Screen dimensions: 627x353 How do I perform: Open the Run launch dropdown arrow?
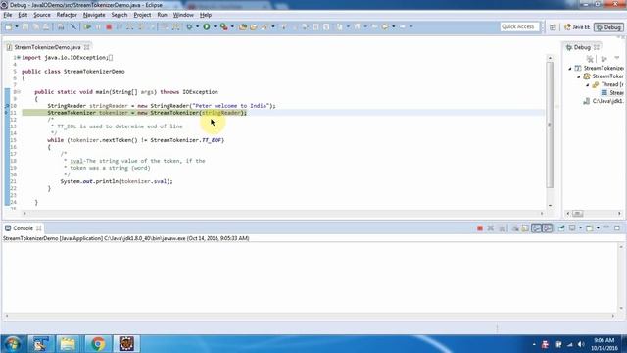pos(215,26)
